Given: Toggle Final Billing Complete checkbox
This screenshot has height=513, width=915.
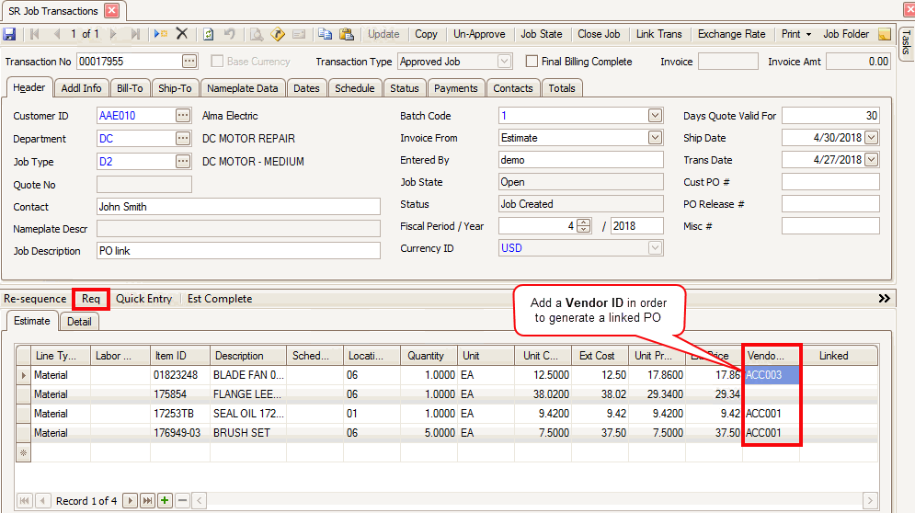Looking at the screenshot, I should point(532,62).
